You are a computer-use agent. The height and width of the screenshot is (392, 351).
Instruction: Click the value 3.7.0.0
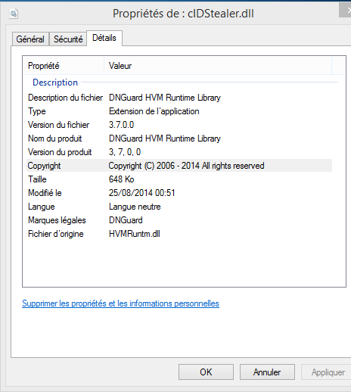[121, 125]
